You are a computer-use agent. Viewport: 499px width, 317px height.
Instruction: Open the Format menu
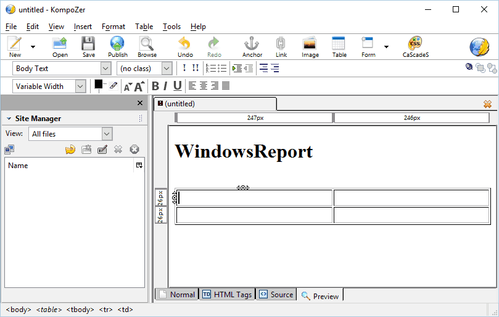click(113, 27)
